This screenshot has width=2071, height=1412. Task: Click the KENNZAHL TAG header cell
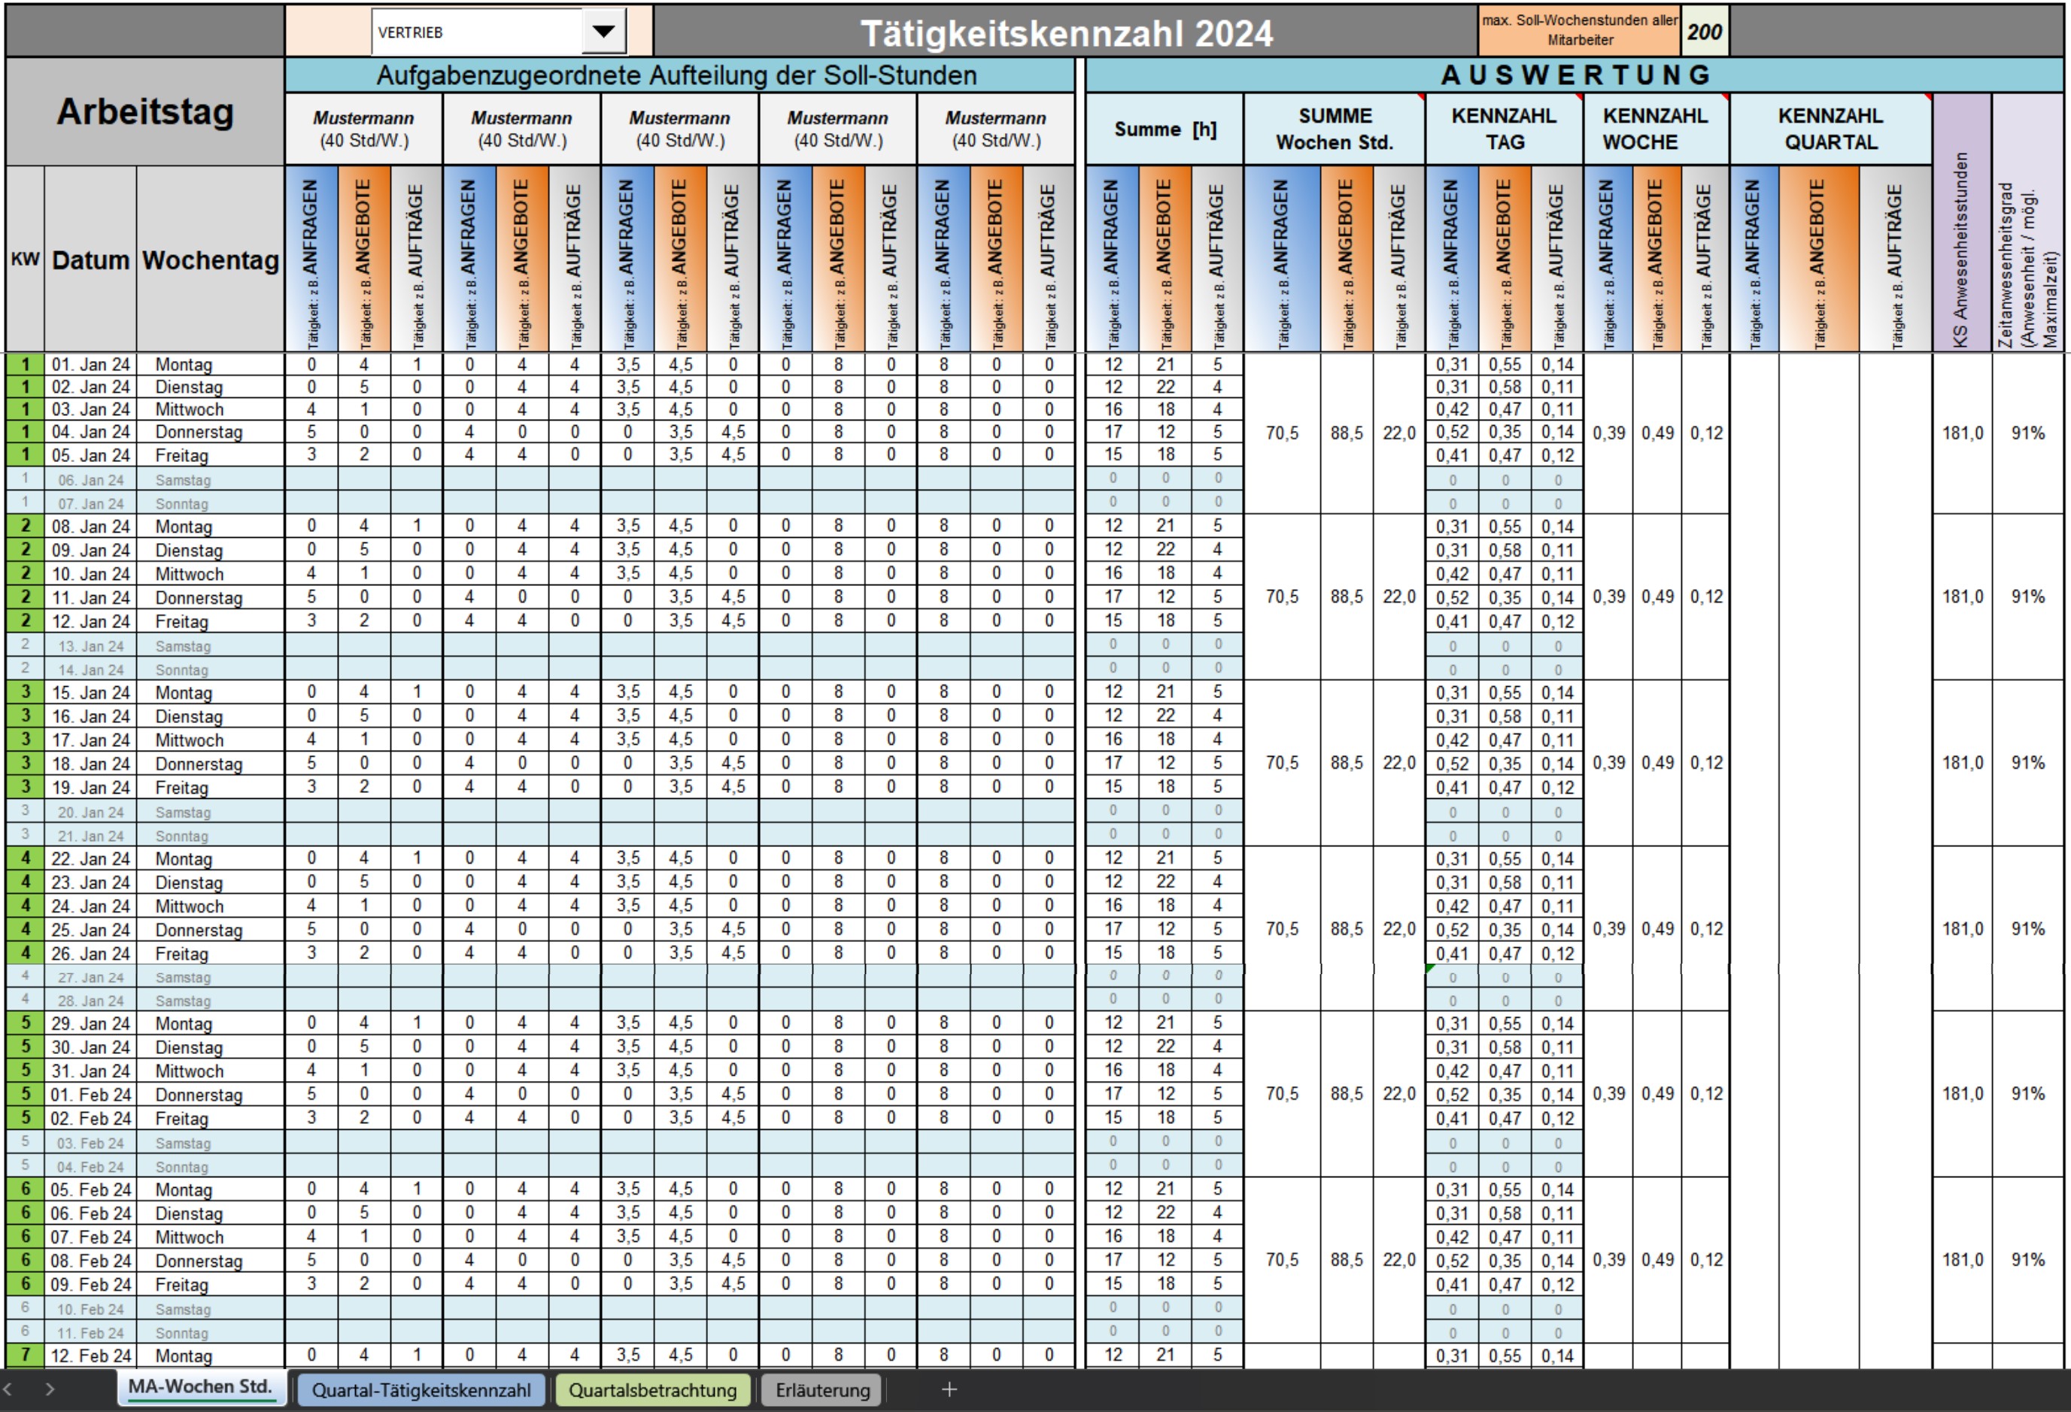[1505, 129]
